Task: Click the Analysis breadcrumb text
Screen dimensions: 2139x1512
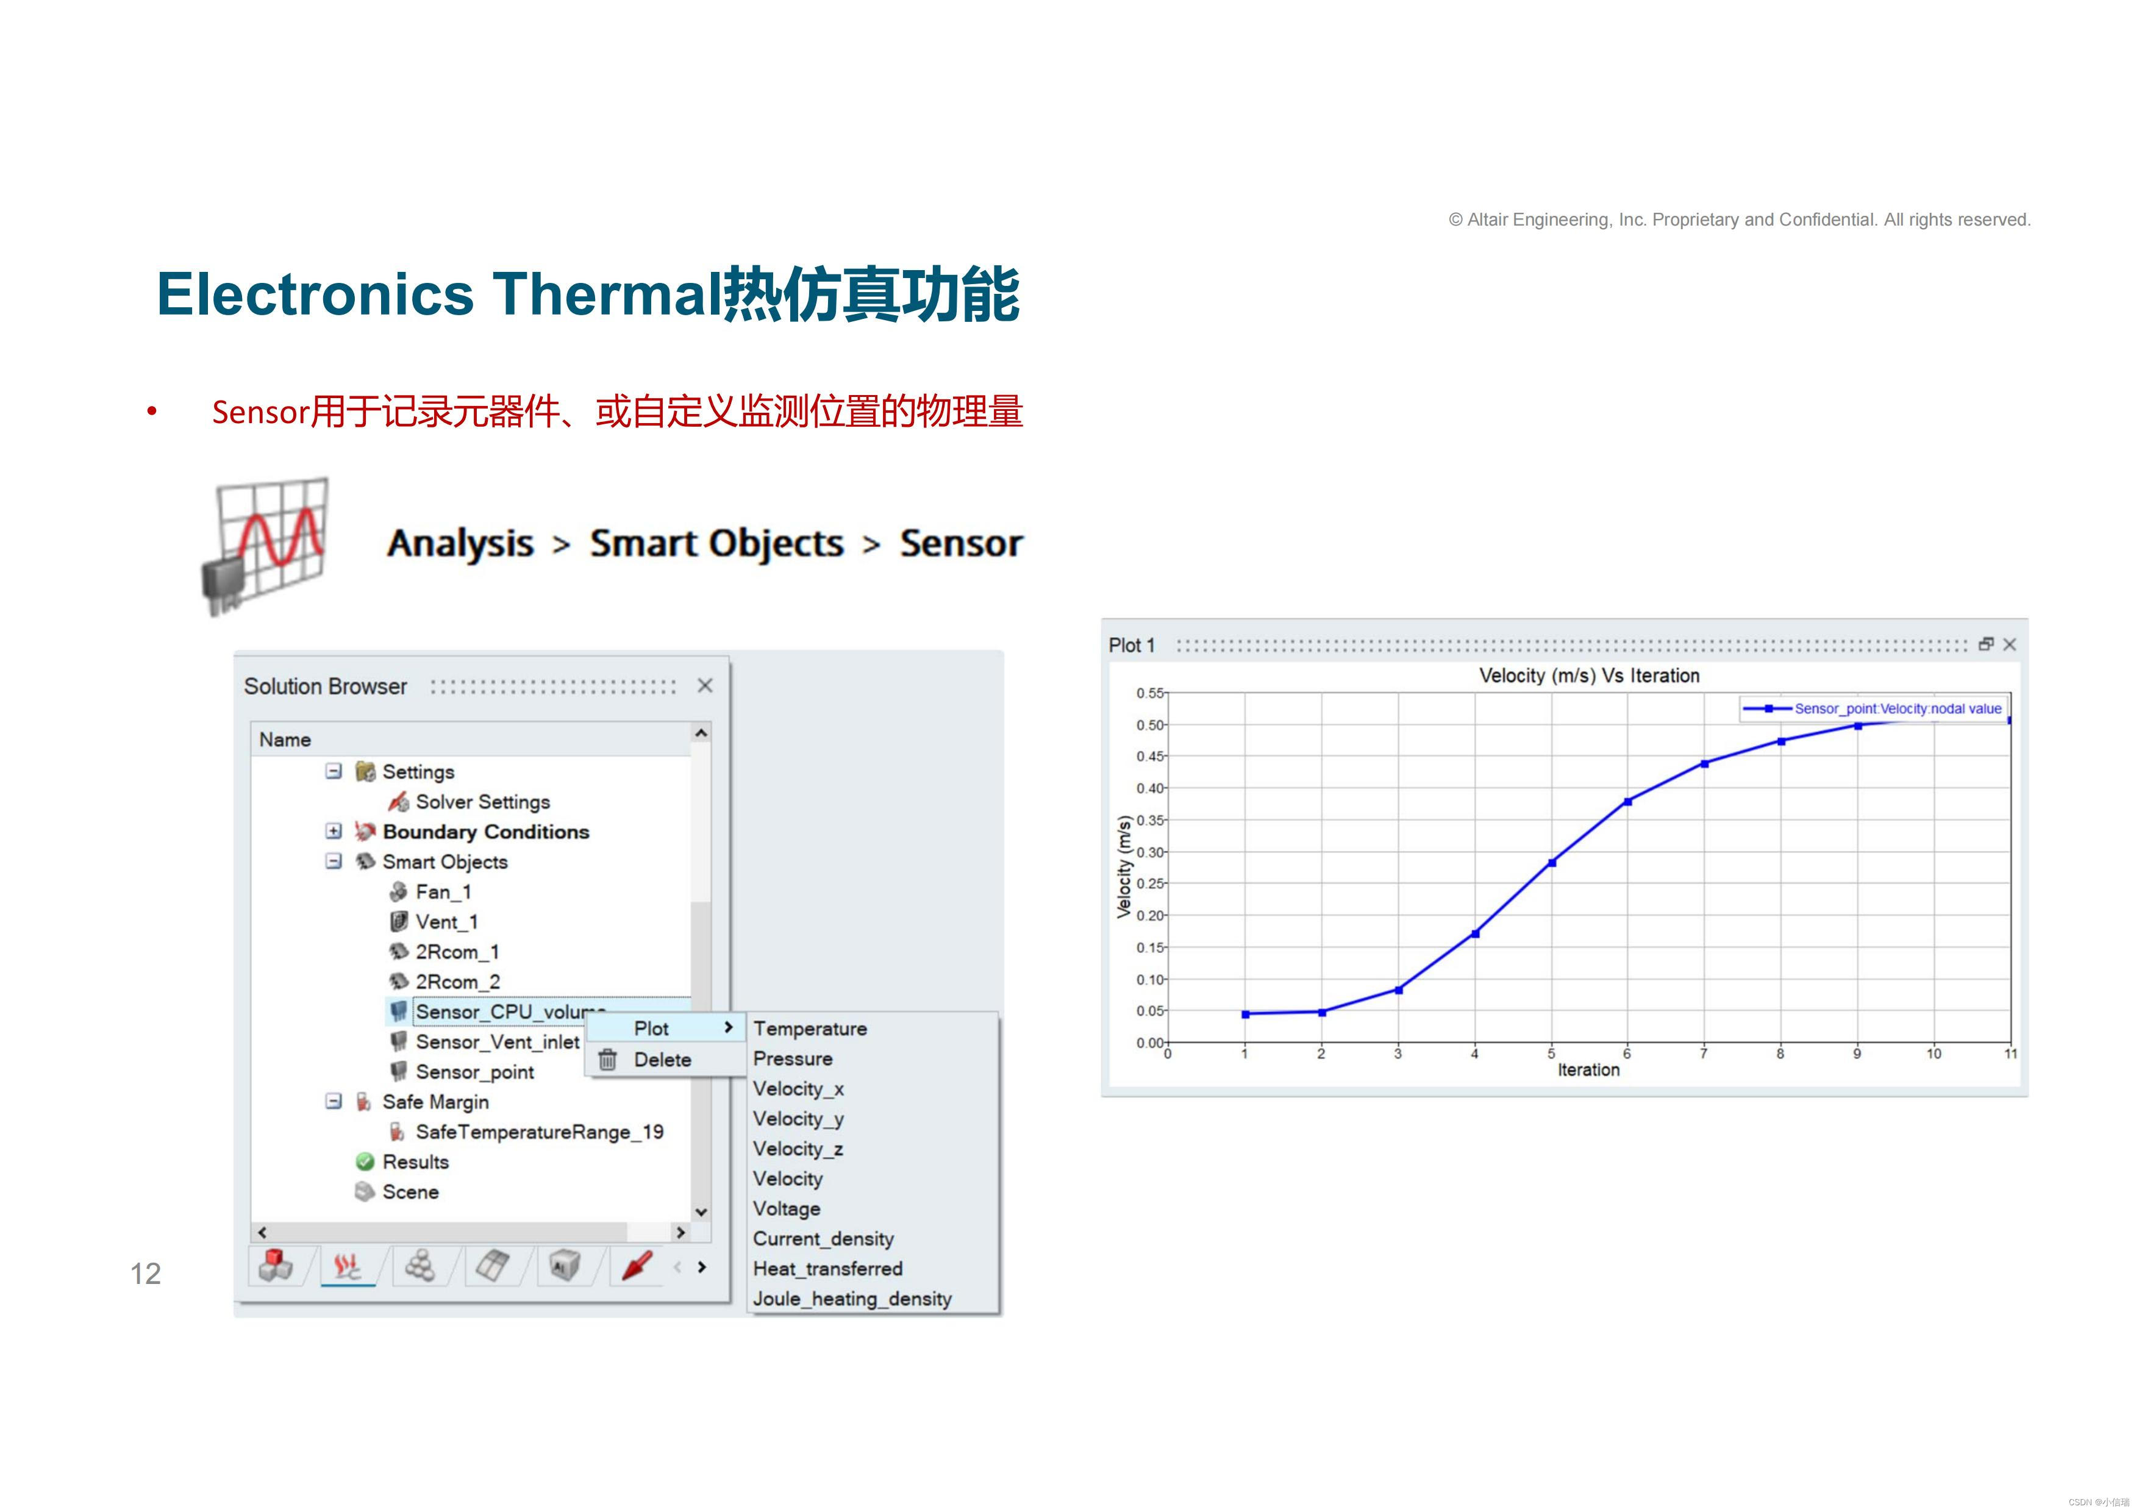Action: (460, 543)
